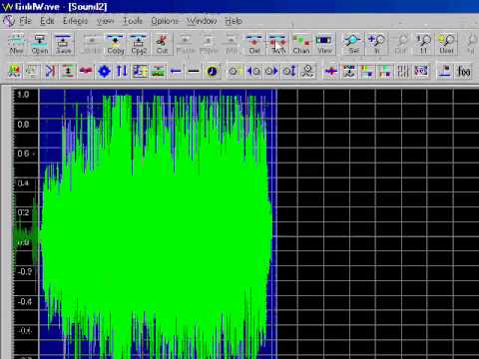Click the '0.4' amplitude axis label
Image resolution: width=479 pixels, height=359 pixels.
(23, 183)
